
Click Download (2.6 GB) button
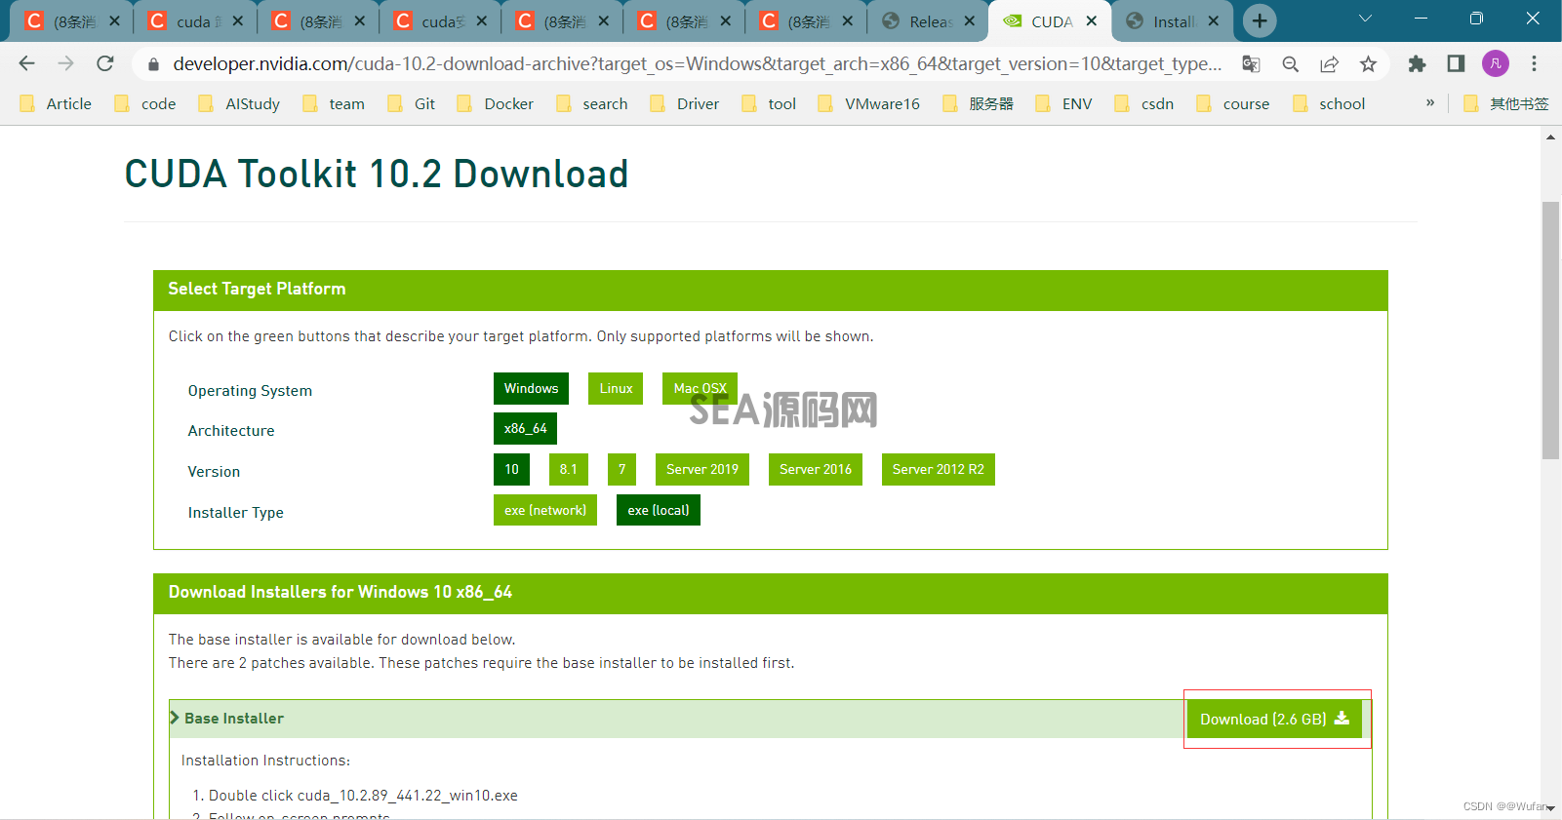[1274, 719]
